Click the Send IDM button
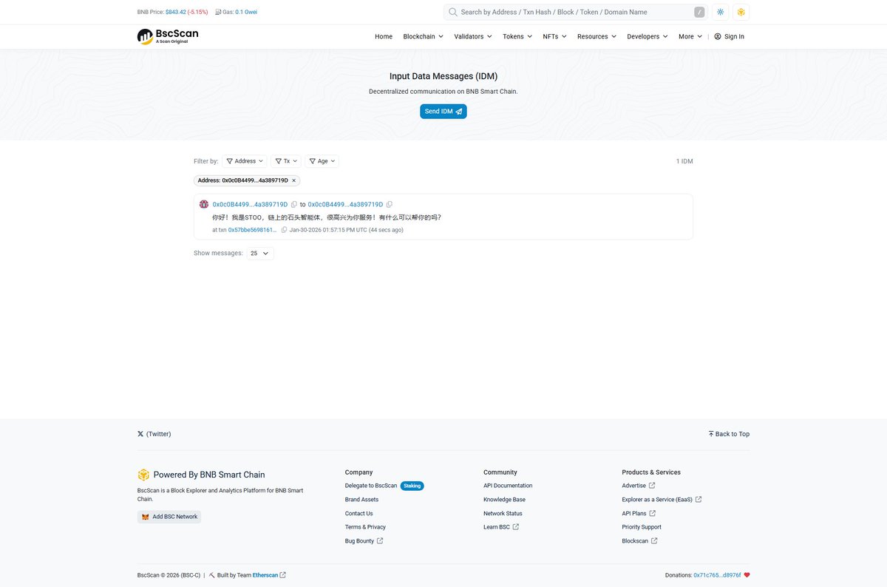The image size is (887, 587). [x=443, y=112]
